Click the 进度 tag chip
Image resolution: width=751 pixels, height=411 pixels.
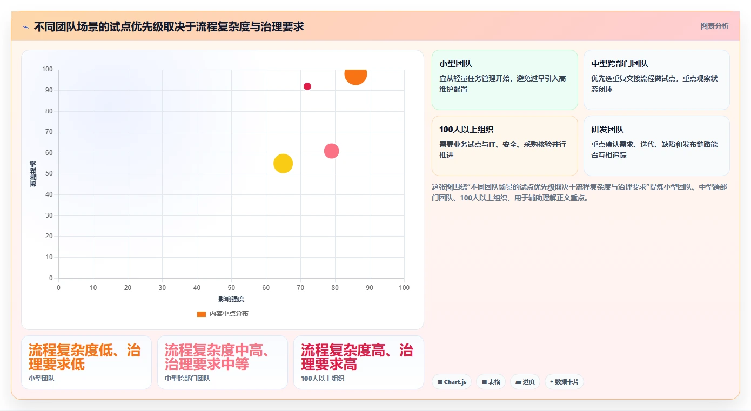click(525, 382)
